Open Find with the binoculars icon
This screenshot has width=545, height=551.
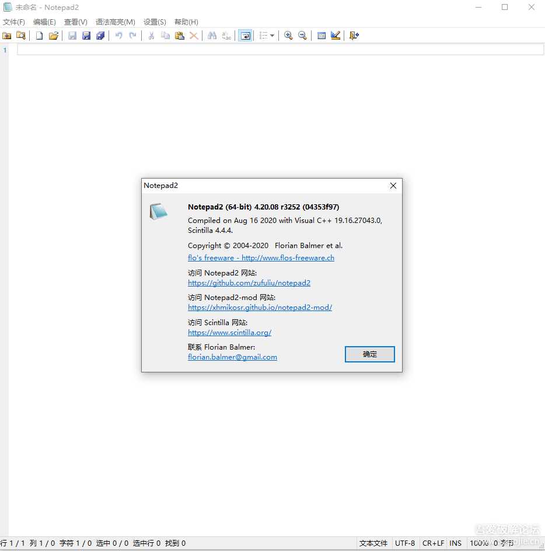pos(212,36)
